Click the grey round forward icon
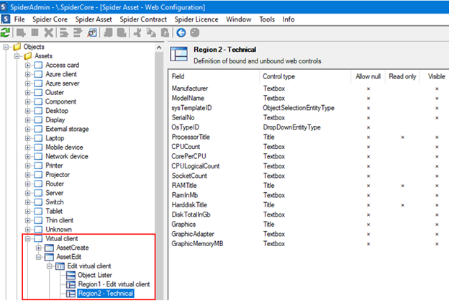Viewport: 449px width, 303px height. (195, 32)
